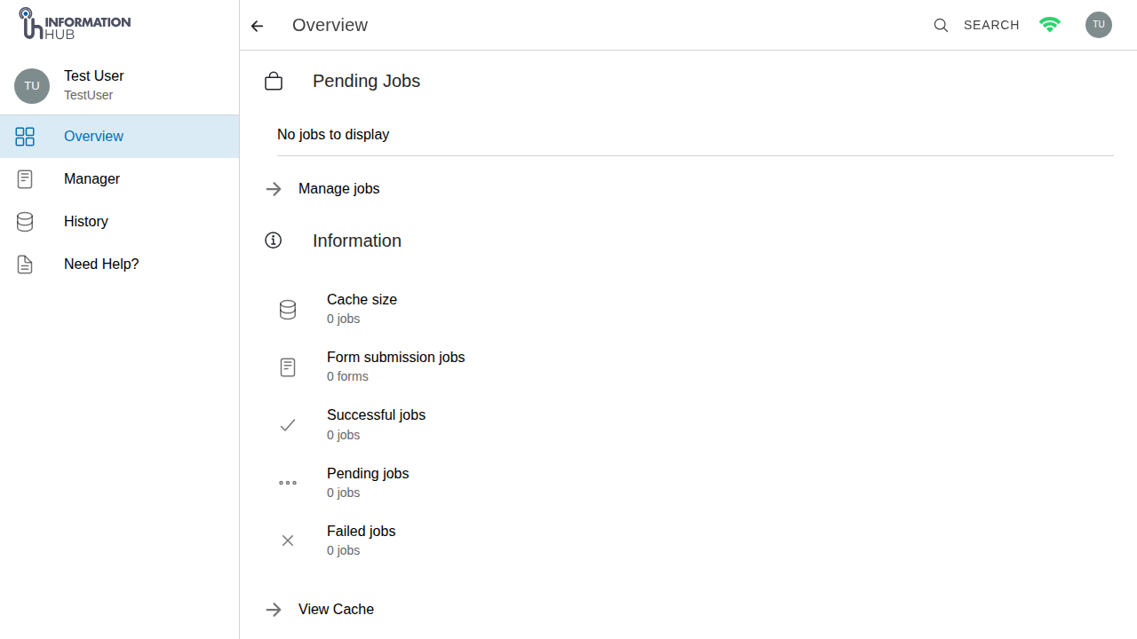Click the arrow beside View Cache
This screenshot has height=639, width=1137.
pyautogui.click(x=274, y=610)
